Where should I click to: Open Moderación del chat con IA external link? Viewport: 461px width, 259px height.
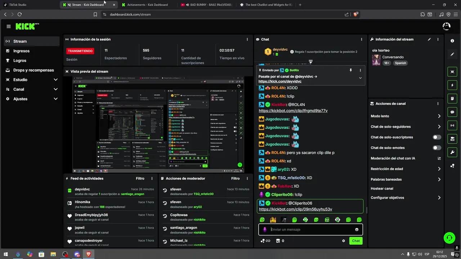(x=439, y=158)
